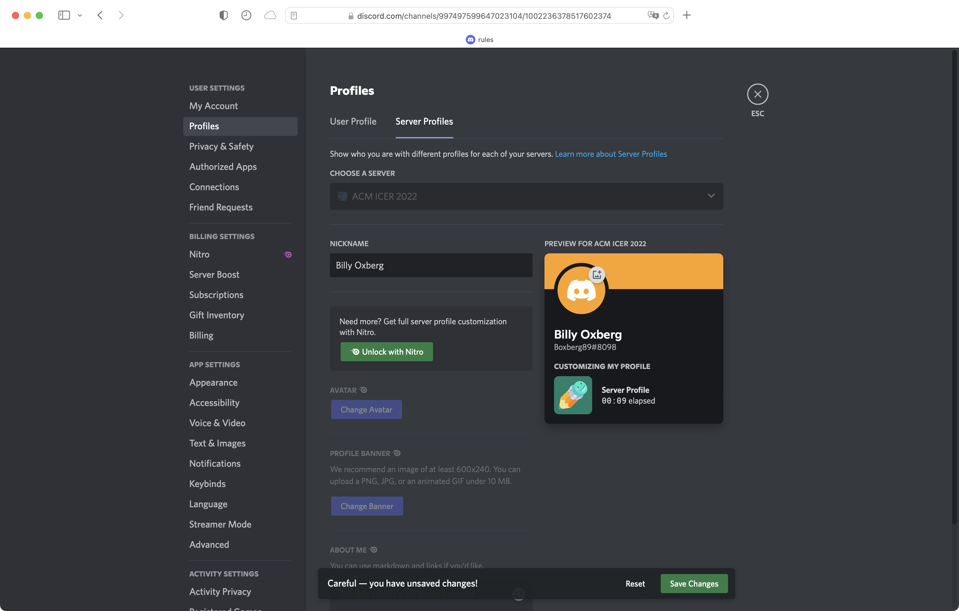
Task: Open Language settings
Action: 240,504
